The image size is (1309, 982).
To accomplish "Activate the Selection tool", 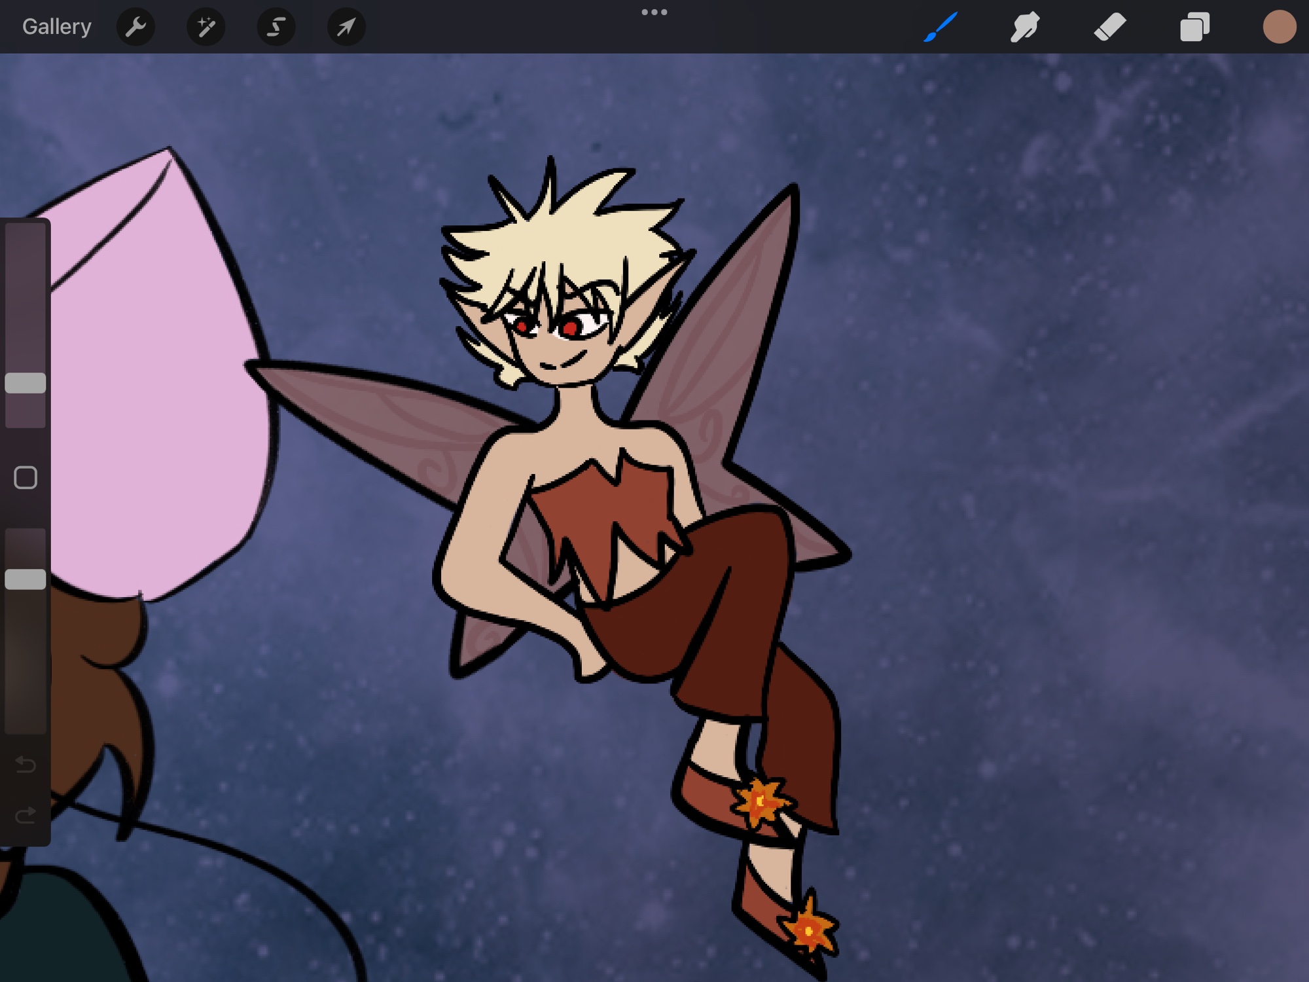I will tap(276, 27).
